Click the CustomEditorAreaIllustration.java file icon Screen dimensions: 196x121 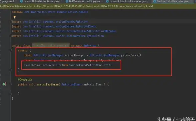[107, 1]
